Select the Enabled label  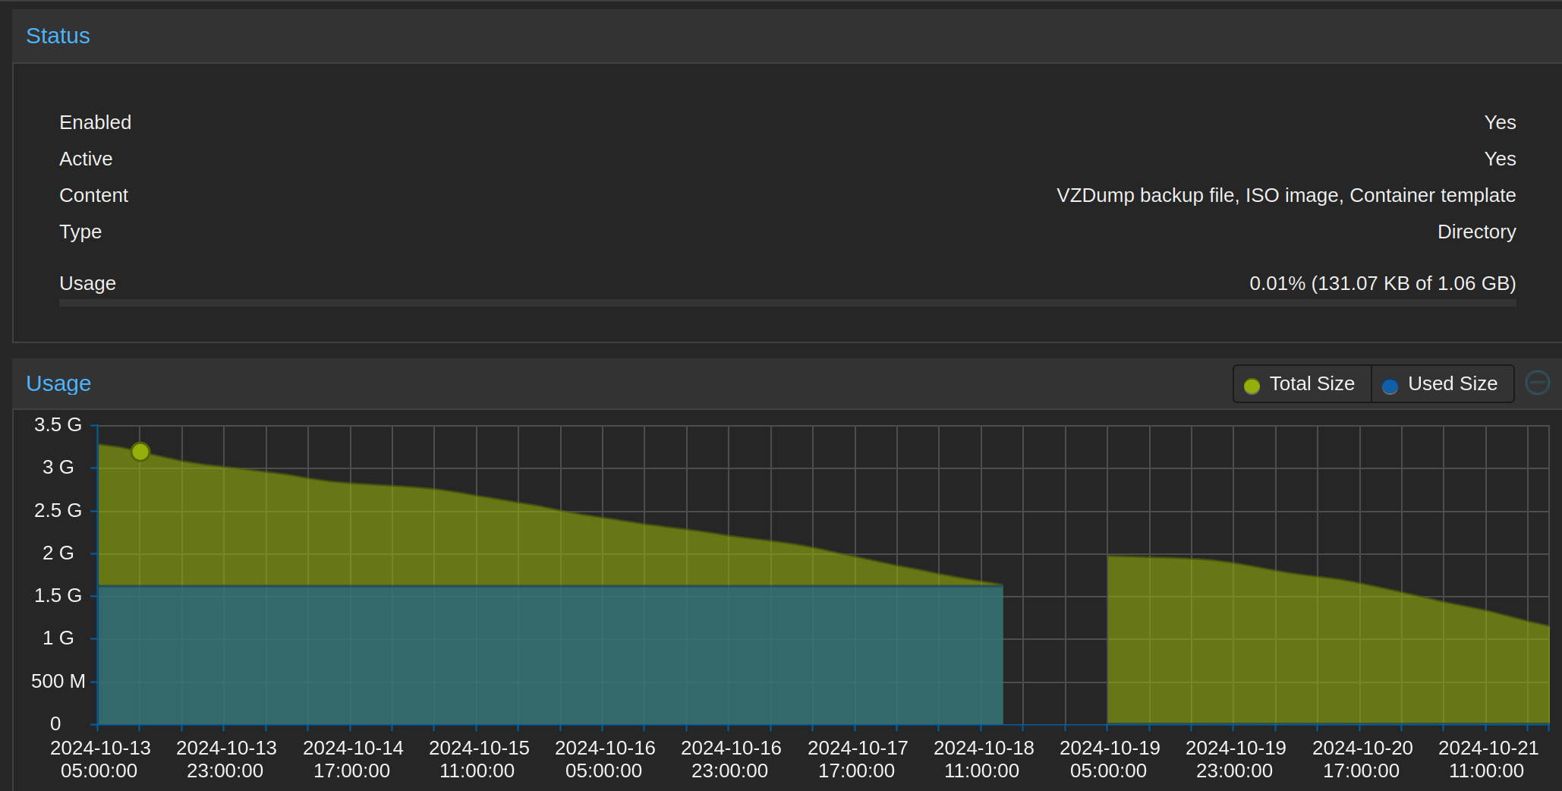click(96, 122)
